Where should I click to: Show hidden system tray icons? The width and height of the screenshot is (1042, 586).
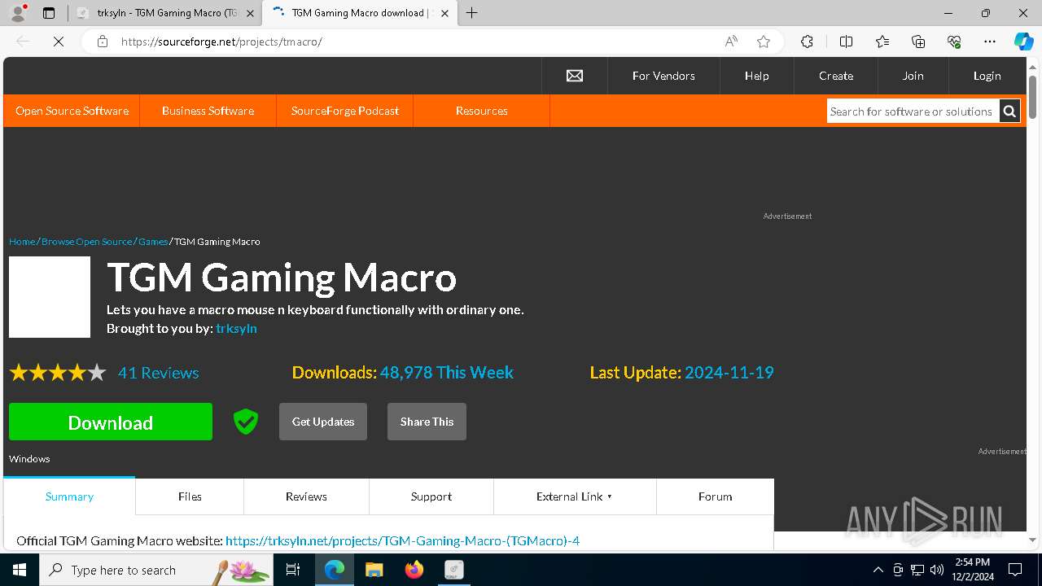(878, 570)
